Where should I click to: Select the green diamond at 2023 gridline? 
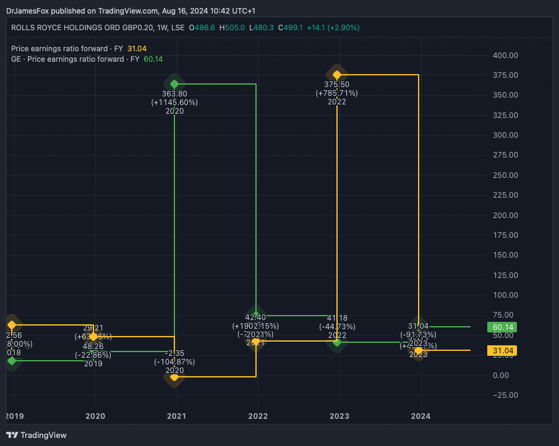click(x=337, y=342)
